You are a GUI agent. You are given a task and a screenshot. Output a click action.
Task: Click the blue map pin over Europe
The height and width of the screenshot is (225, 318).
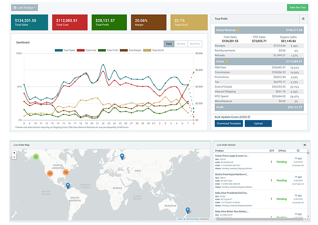point(122,157)
